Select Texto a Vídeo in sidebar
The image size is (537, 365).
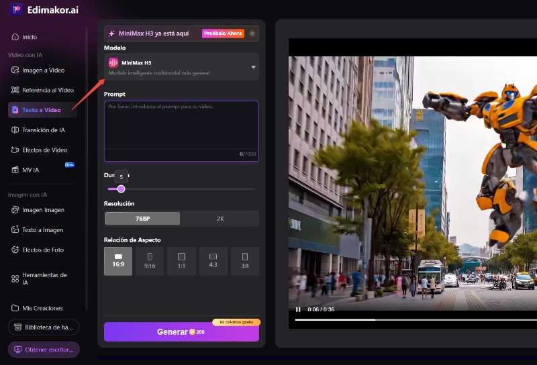coord(43,110)
